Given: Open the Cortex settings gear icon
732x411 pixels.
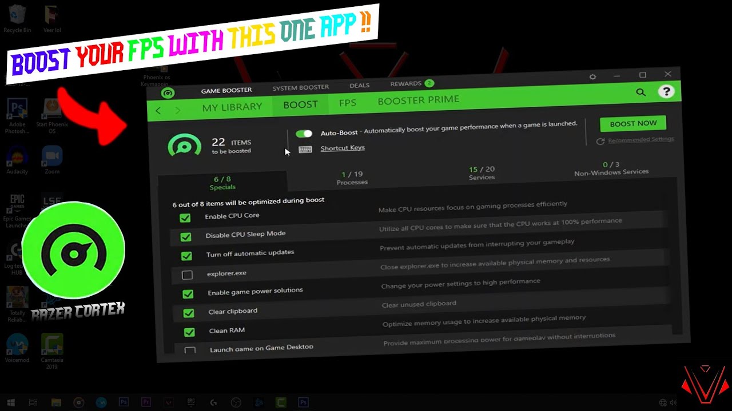Looking at the screenshot, I should 592,76.
